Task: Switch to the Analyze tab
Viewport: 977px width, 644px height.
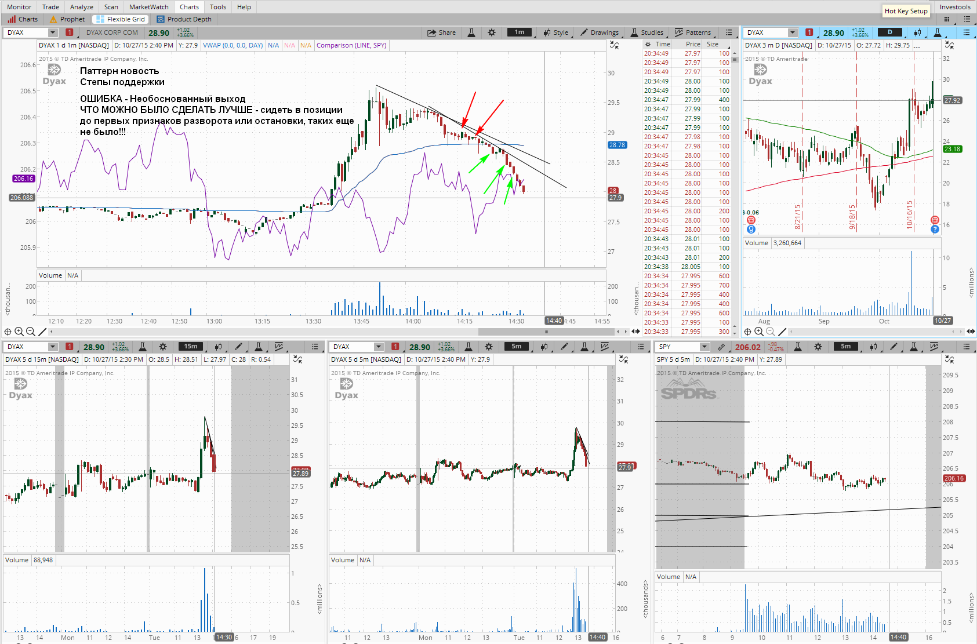Action: [x=81, y=7]
